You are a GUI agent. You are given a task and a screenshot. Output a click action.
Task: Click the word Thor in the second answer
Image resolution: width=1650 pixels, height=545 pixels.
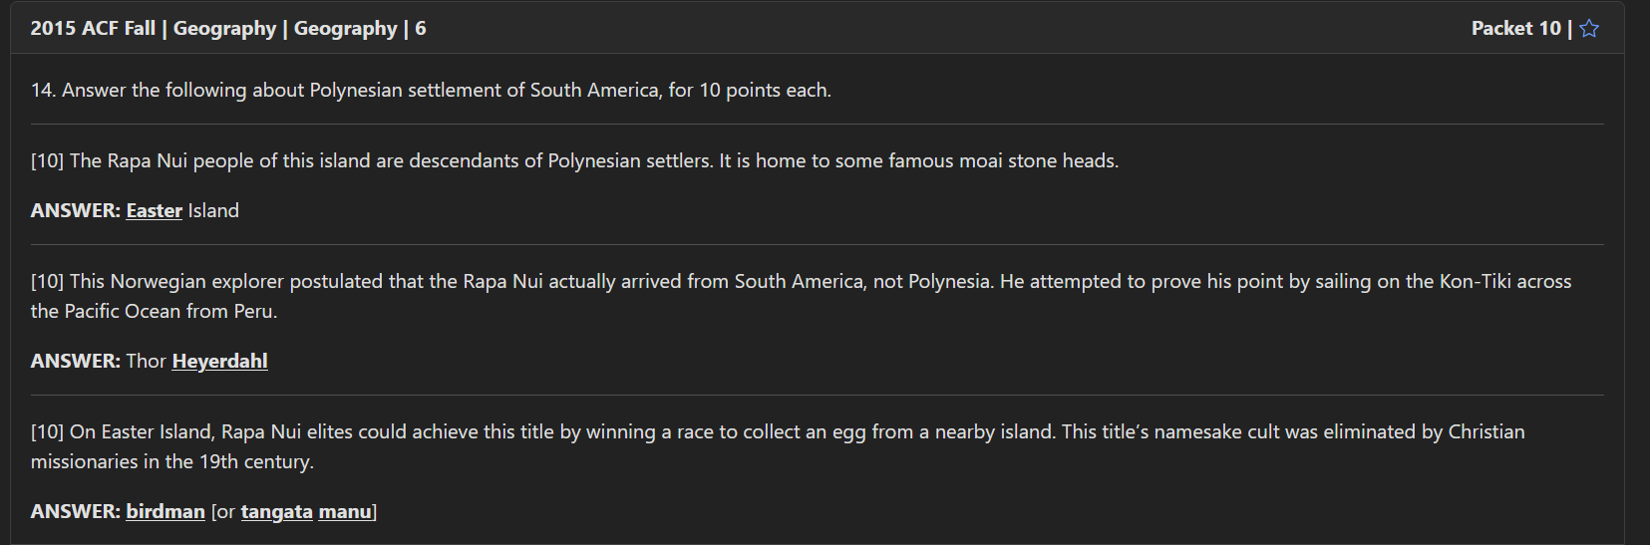click(x=146, y=362)
